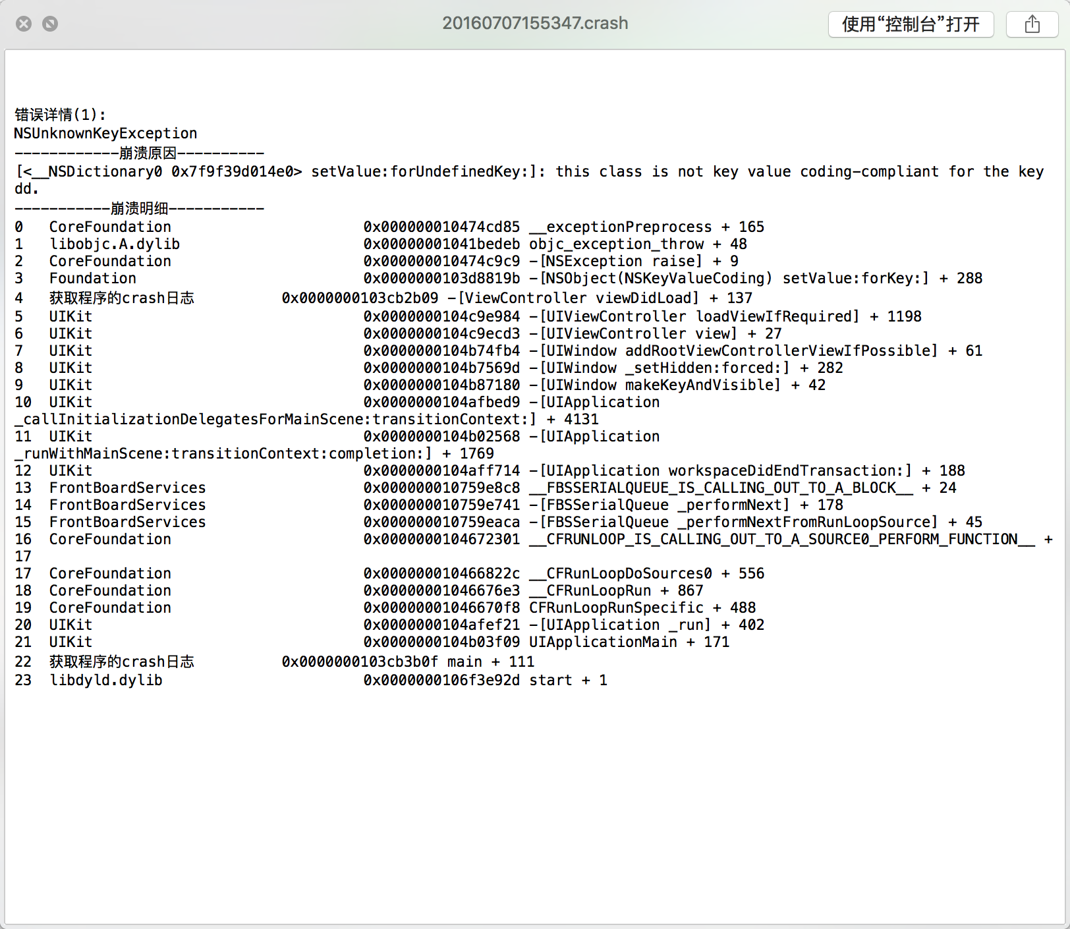Click the __CFRunLoopDoSources0 + 556 entry
The height and width of the screenshot is (929, 1070).
click(x=647, y=573)
